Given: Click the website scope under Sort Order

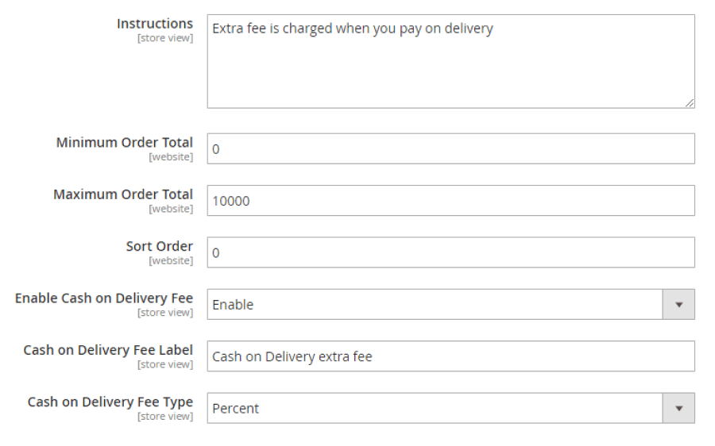Looking at the screenshot, I should pos(171,260).
